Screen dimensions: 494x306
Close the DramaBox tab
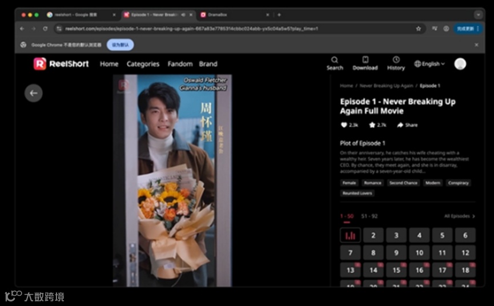[267, 15]
